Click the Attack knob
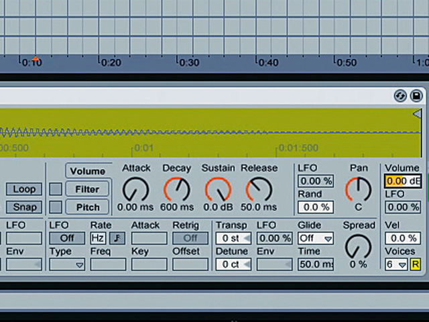Viewport: 429px width, 322px height. click(x=135, y=189)
